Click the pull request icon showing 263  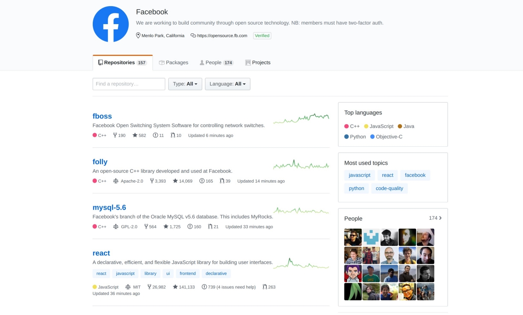pyautogui.click(x=265, y=287)
